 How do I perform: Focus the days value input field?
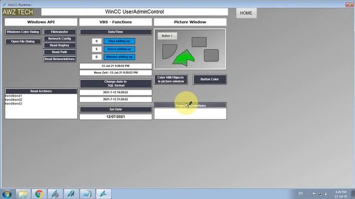97,41
